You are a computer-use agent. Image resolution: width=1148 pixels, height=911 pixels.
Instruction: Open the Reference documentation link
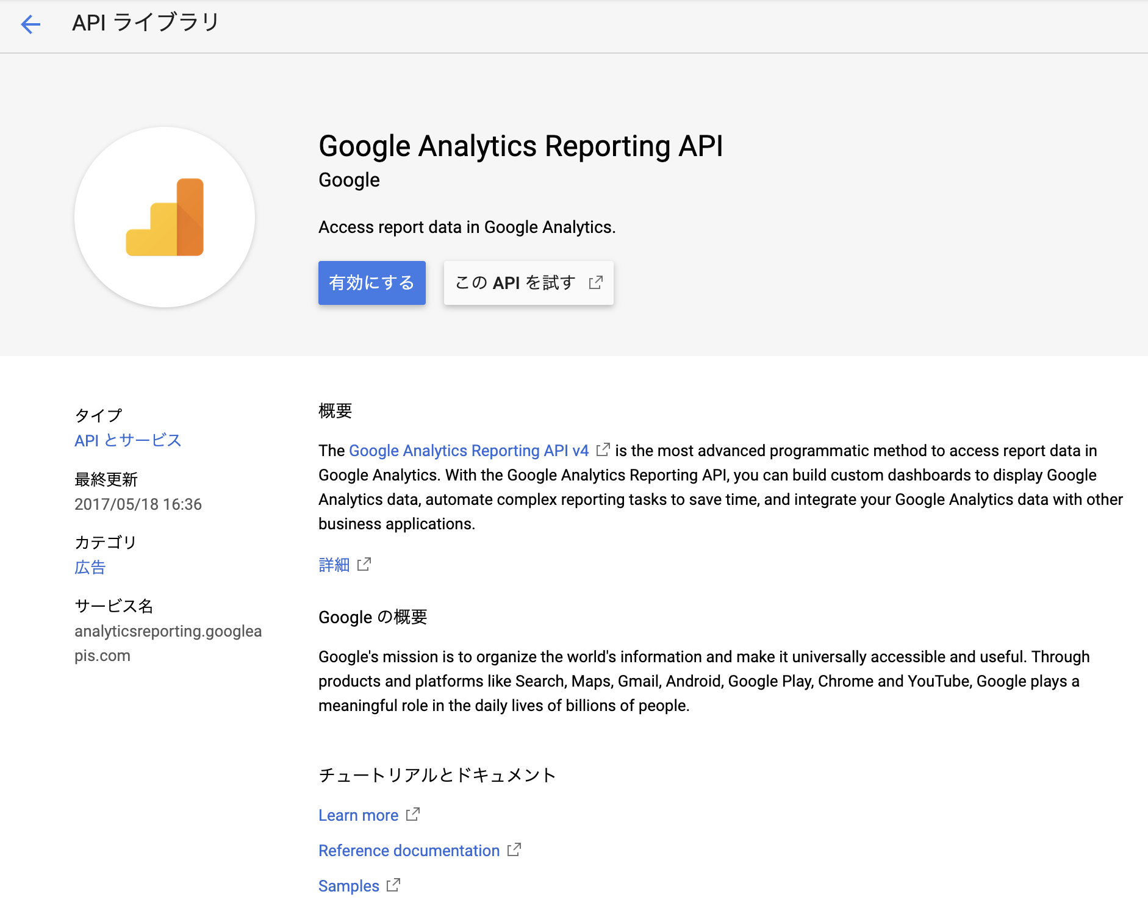409,851
